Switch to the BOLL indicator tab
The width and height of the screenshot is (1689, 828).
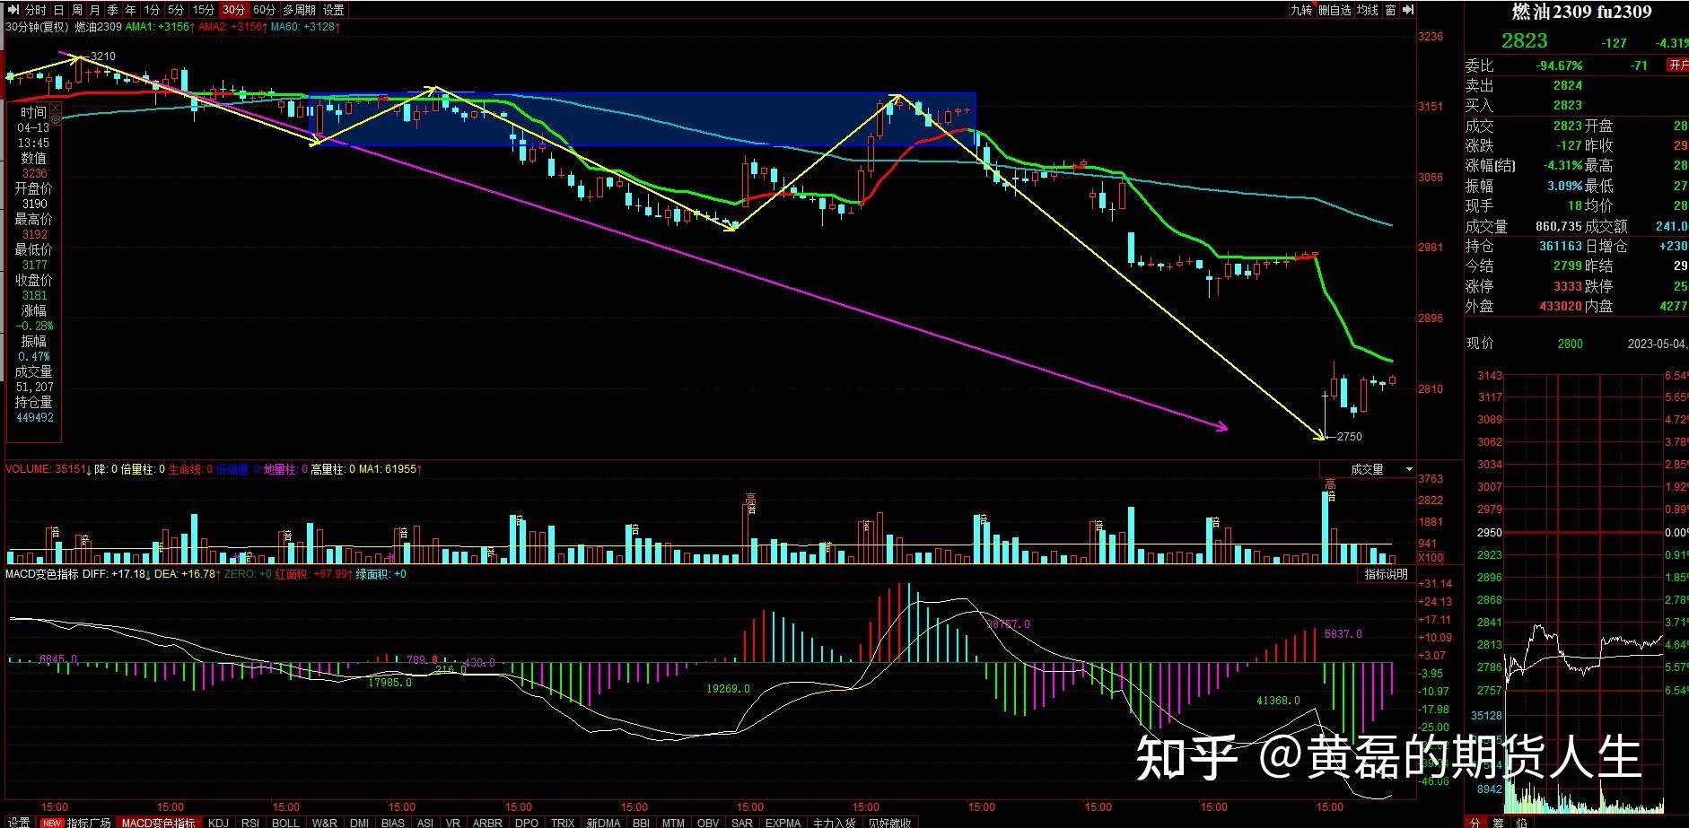point(285,822)
